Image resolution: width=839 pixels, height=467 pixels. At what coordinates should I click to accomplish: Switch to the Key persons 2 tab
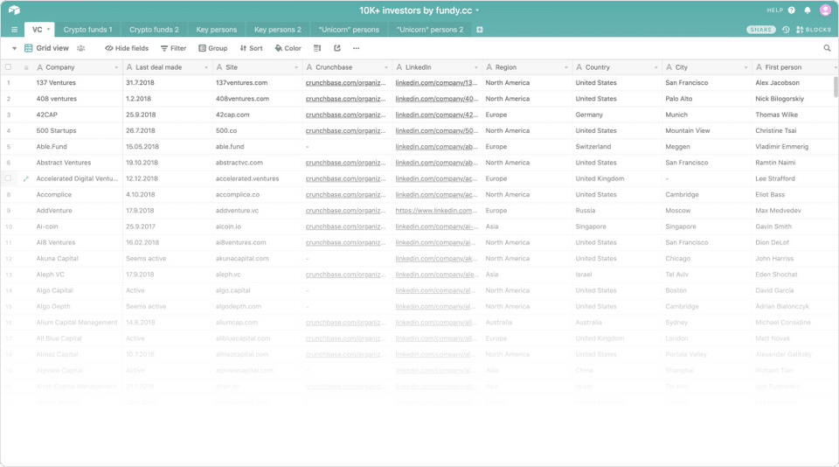click(x=278, y=30)
